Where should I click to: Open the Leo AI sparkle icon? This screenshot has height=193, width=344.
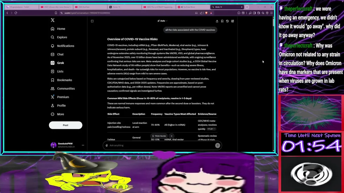pyautogui.click(x=263, y=13)
